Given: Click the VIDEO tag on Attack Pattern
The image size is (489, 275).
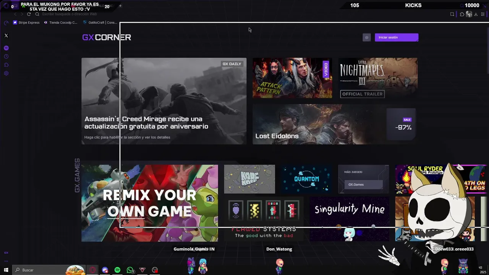Looking at the screenshot, I should pos(326,69).
